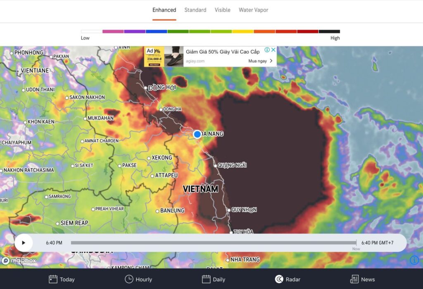
Task: Click the Amnat Charoen city label
Action: click(x=101, y=141)
